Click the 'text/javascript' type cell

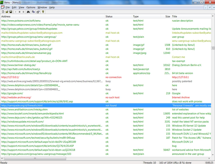141,69
